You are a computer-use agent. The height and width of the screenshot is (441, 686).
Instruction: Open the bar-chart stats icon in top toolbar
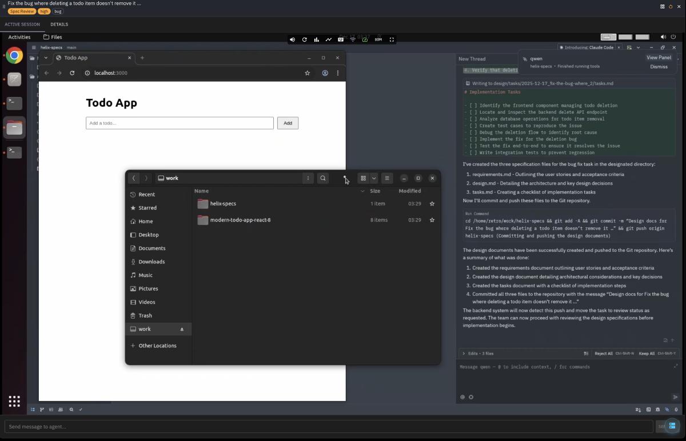click(x=316, y=39)
